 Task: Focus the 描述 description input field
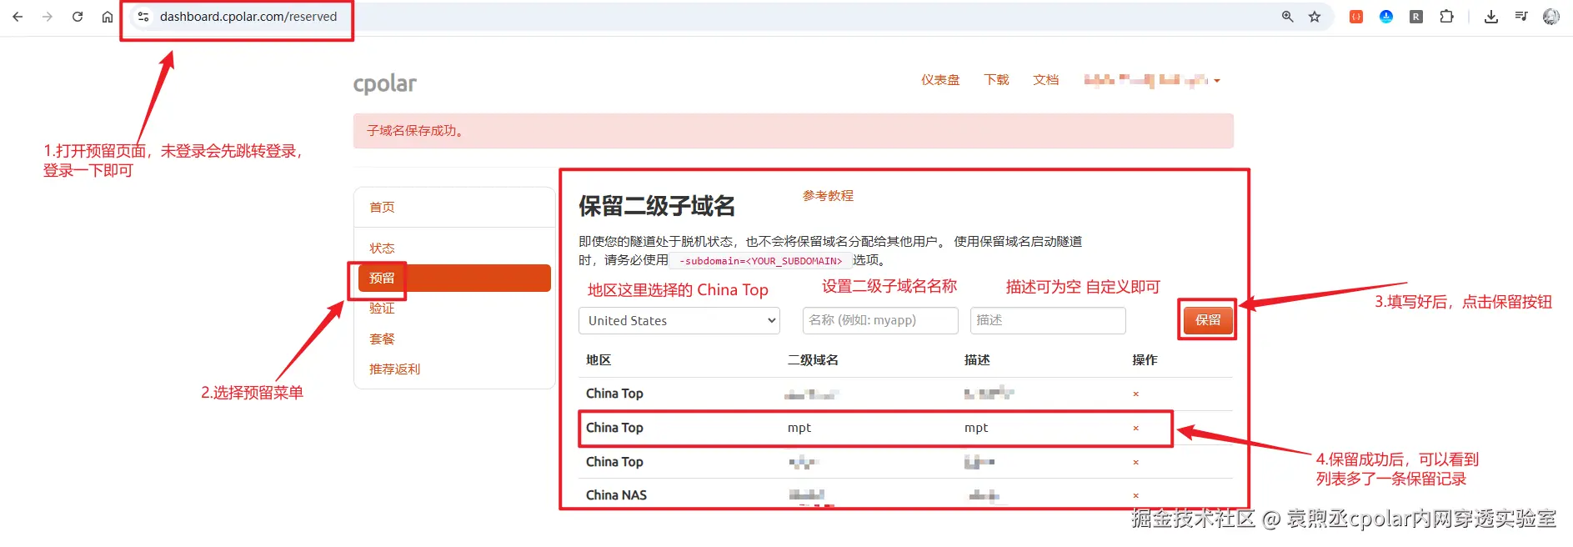tap(1048, 321)
